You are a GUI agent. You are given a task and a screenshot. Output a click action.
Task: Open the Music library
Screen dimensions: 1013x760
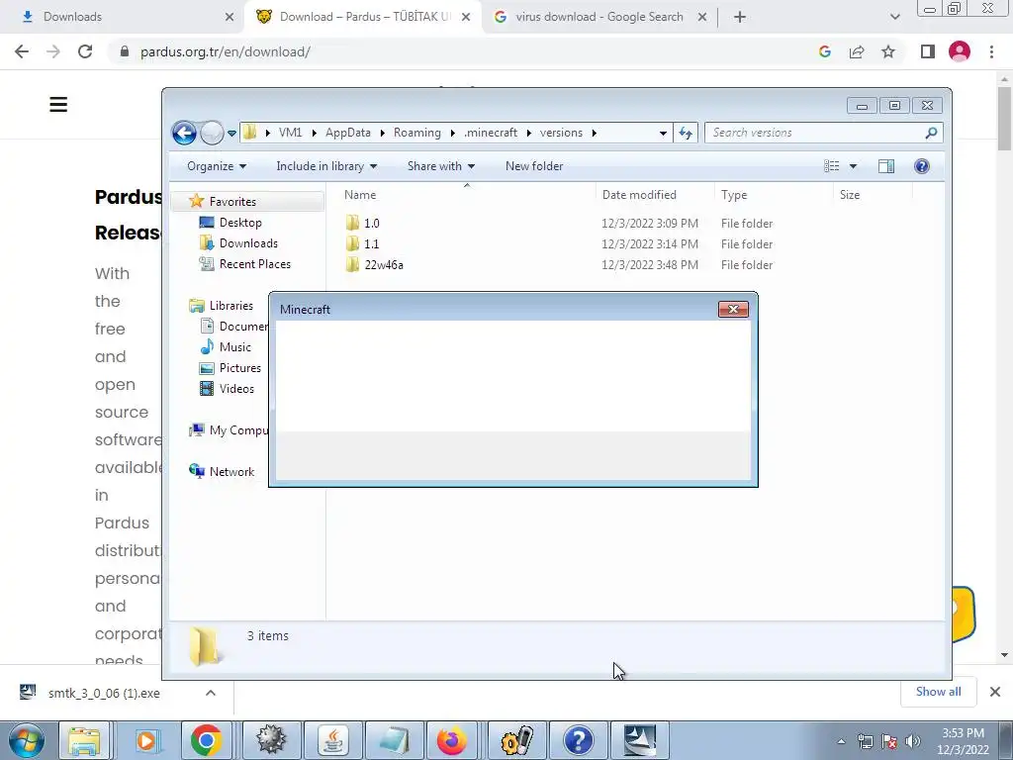[234, 347]
